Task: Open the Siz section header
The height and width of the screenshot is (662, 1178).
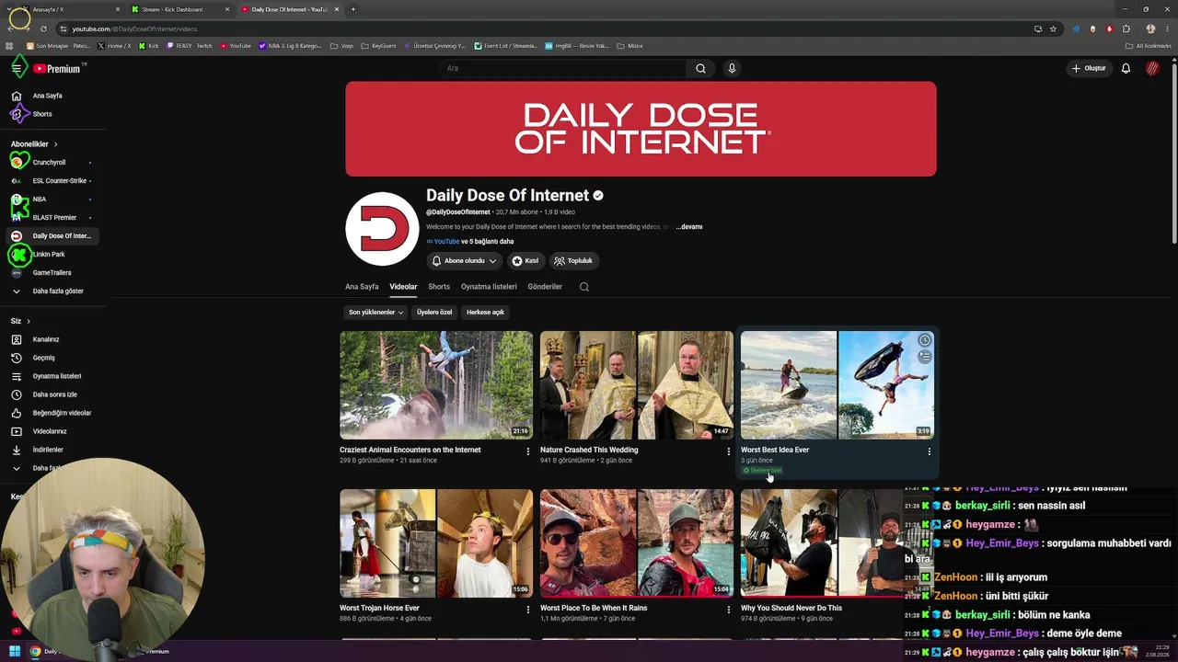Action: [20, 321]
